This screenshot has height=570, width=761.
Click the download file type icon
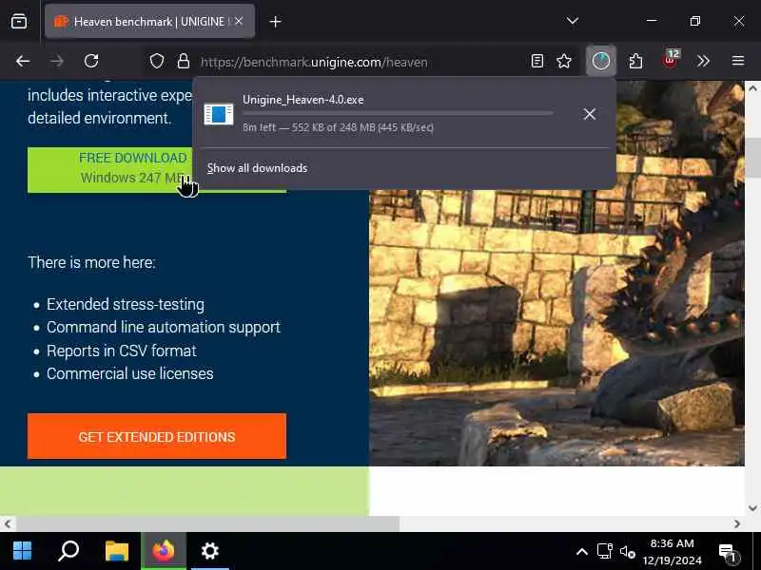pos(219,114)
